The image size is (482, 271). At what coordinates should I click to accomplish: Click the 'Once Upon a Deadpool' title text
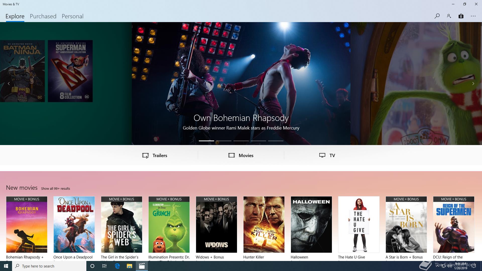click(73, 257)
